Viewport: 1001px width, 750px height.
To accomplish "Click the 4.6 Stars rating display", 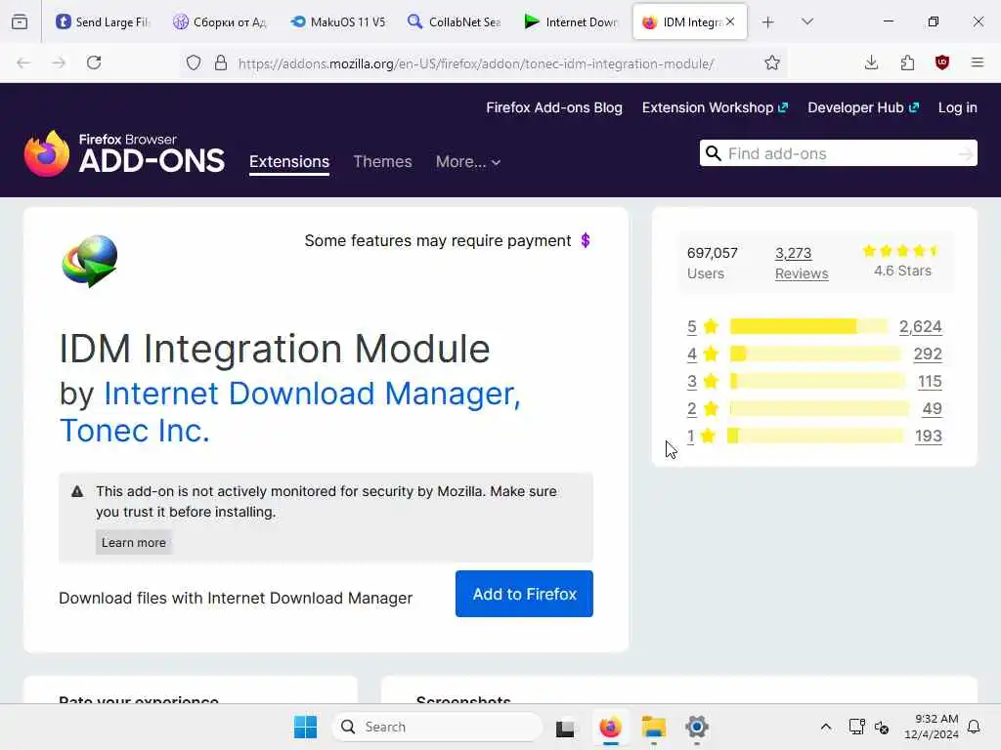I will coord(902,262).
